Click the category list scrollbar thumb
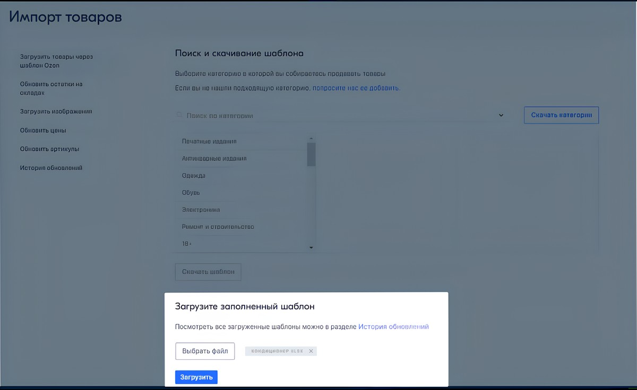This screenshot has height=390, width=637. (x=311, y=154)
